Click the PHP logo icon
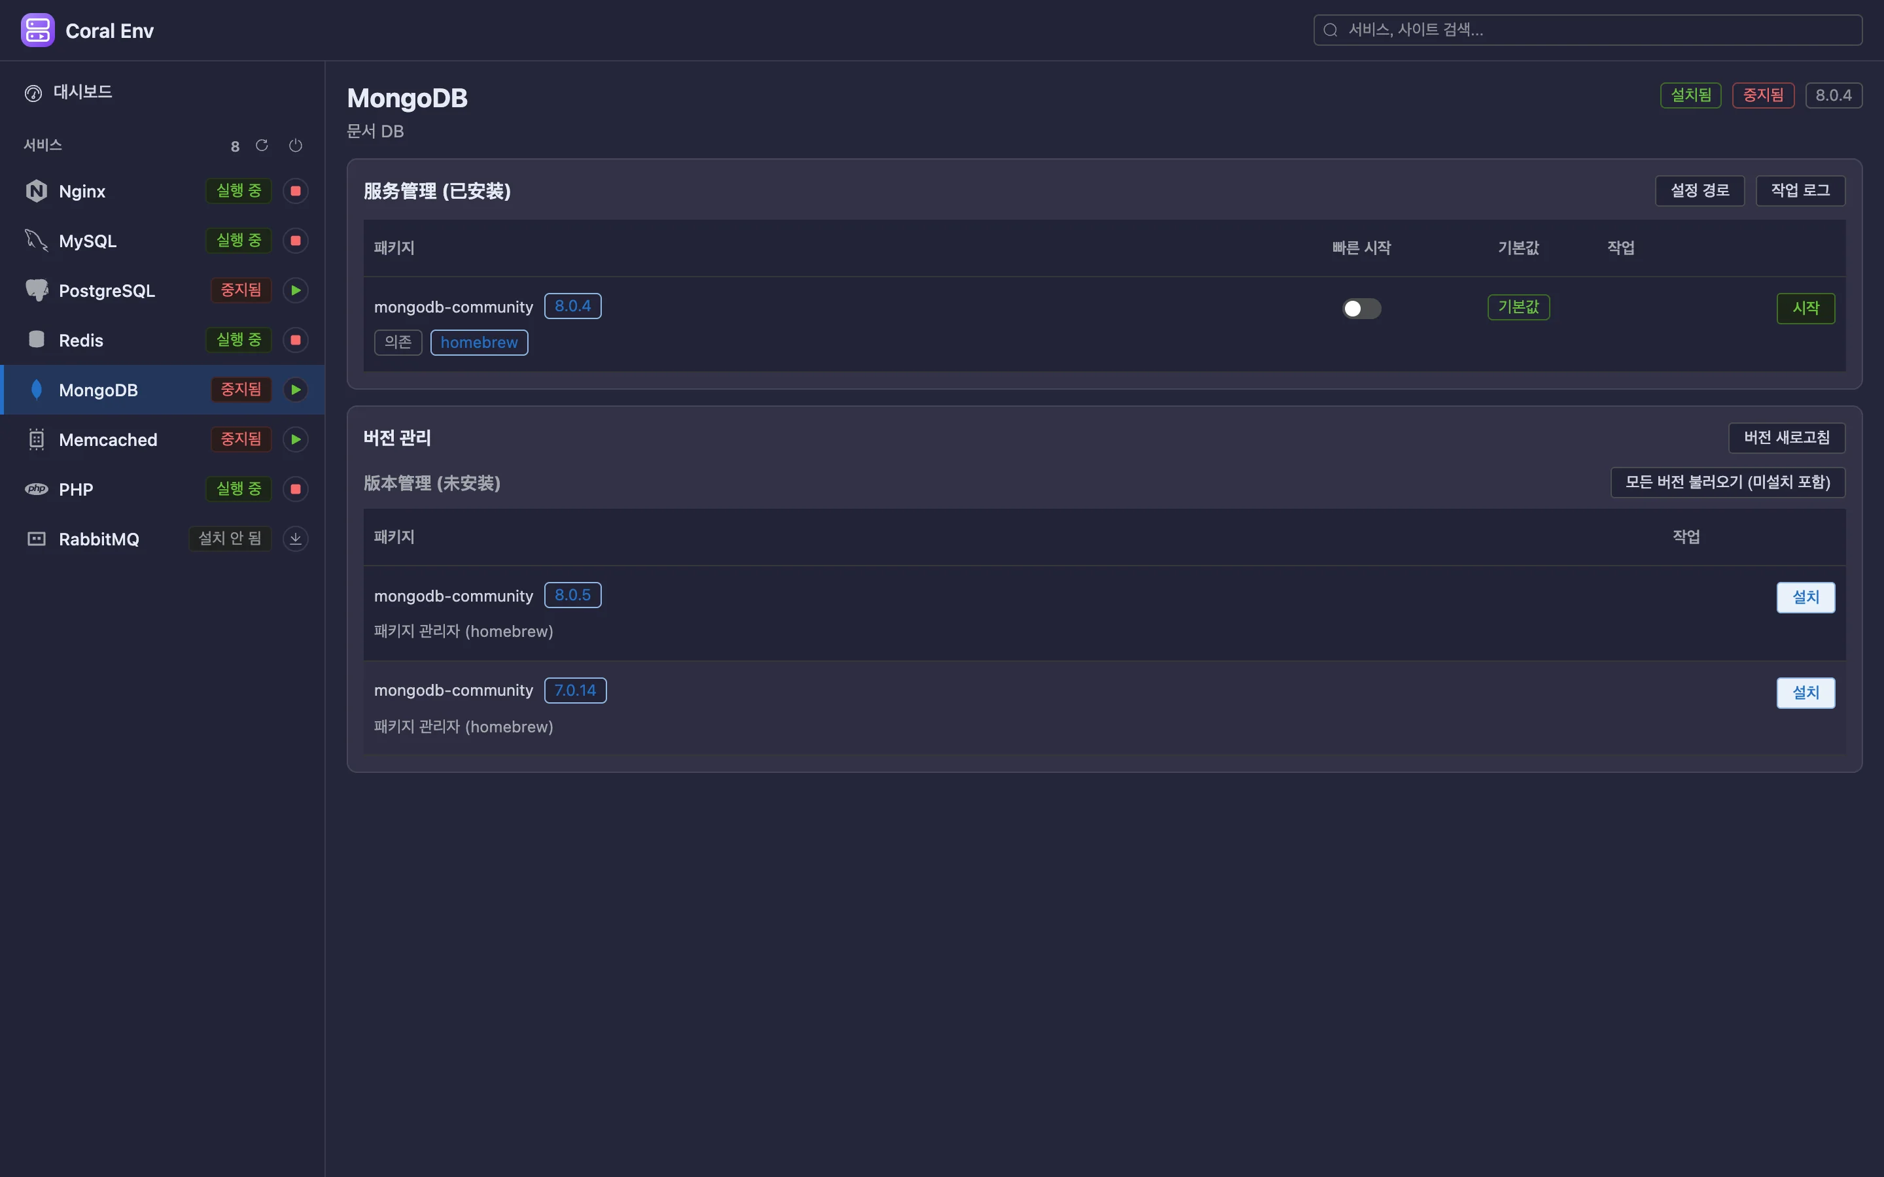 (37, 489)
